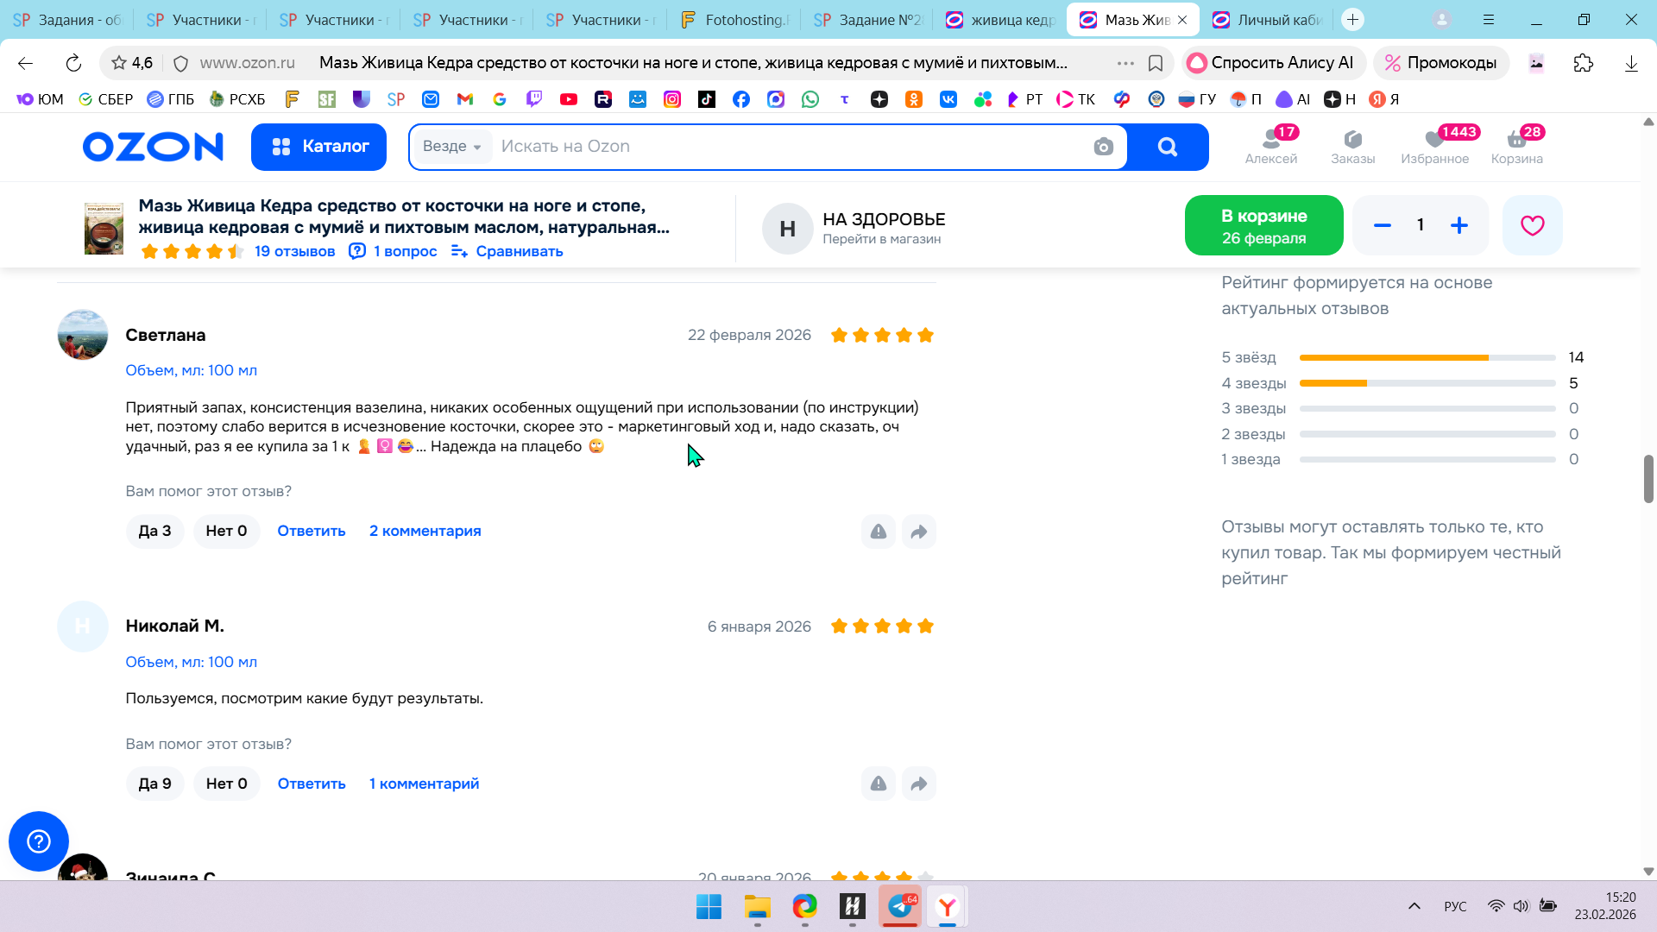This screenshot has height=932, width=1657.
Task: Open the Корзина cart icon
Action: point(1516,146)
